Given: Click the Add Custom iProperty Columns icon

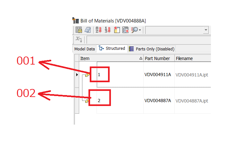Looking at the screenshot, I should coord(117,30).
